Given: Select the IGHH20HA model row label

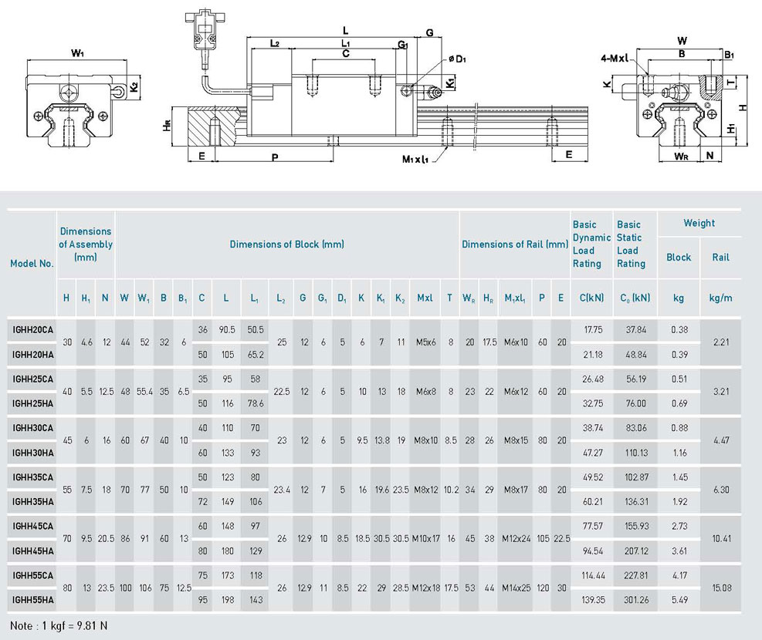Looking at the screenshot, I should click(33, 355).
